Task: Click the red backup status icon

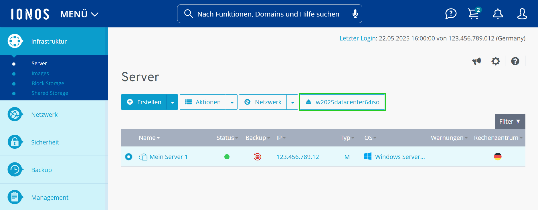Action: click(258, 157)
